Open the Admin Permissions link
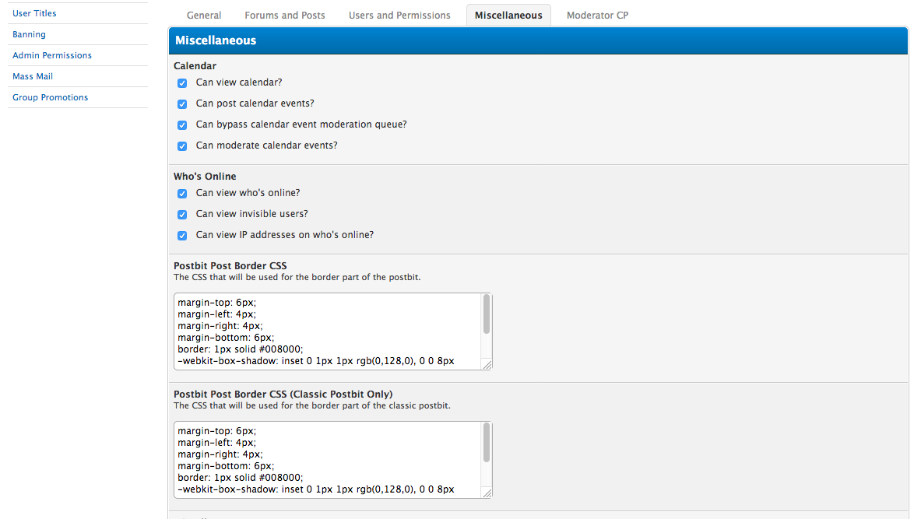 tap(52, 55)
